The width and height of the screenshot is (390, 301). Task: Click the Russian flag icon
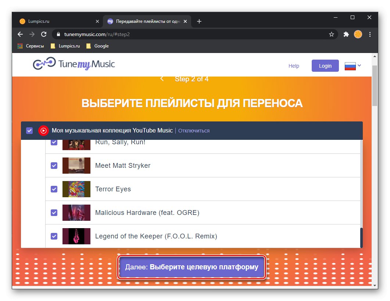tap(350, 66)
